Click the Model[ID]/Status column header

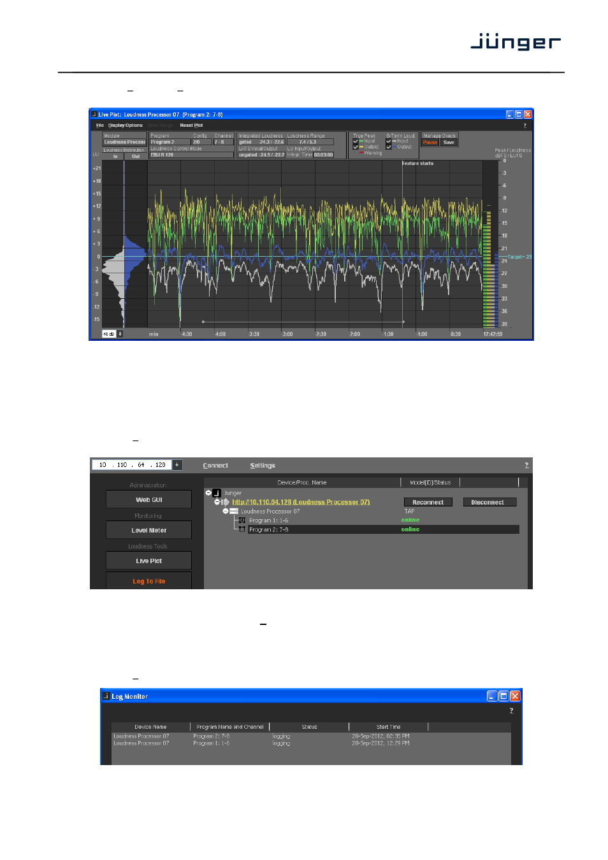pos(430,482)
